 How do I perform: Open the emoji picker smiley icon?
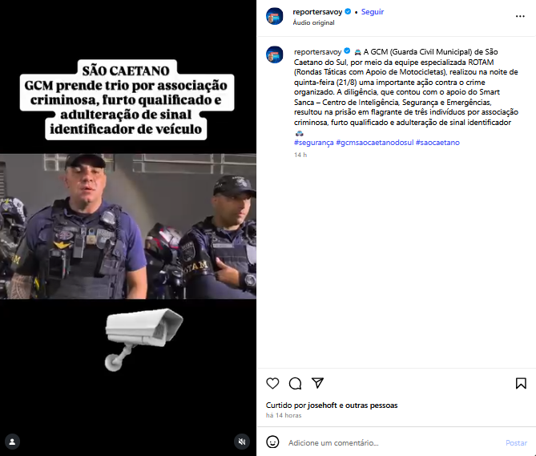click(x=272, y=442)
